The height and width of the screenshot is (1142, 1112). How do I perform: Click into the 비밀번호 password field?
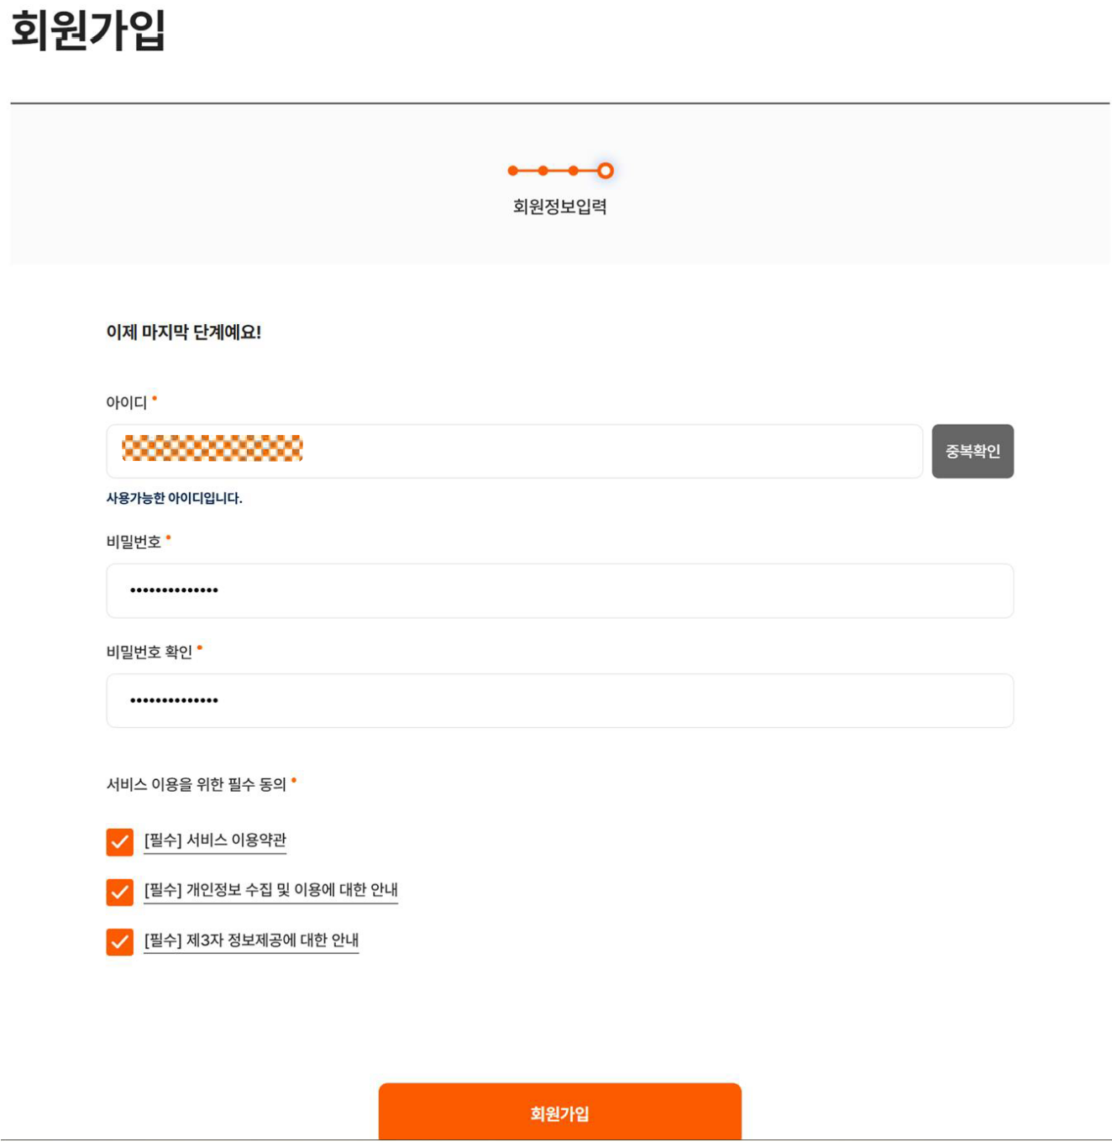pos(560,590)
